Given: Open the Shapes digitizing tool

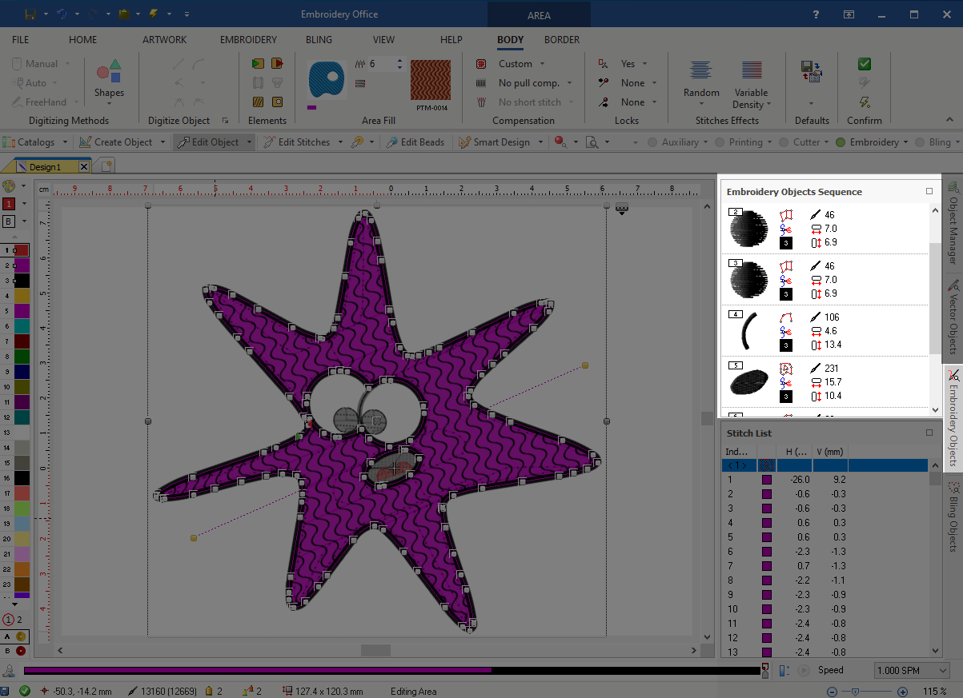Looking at the screenshot, I should 109,80.
